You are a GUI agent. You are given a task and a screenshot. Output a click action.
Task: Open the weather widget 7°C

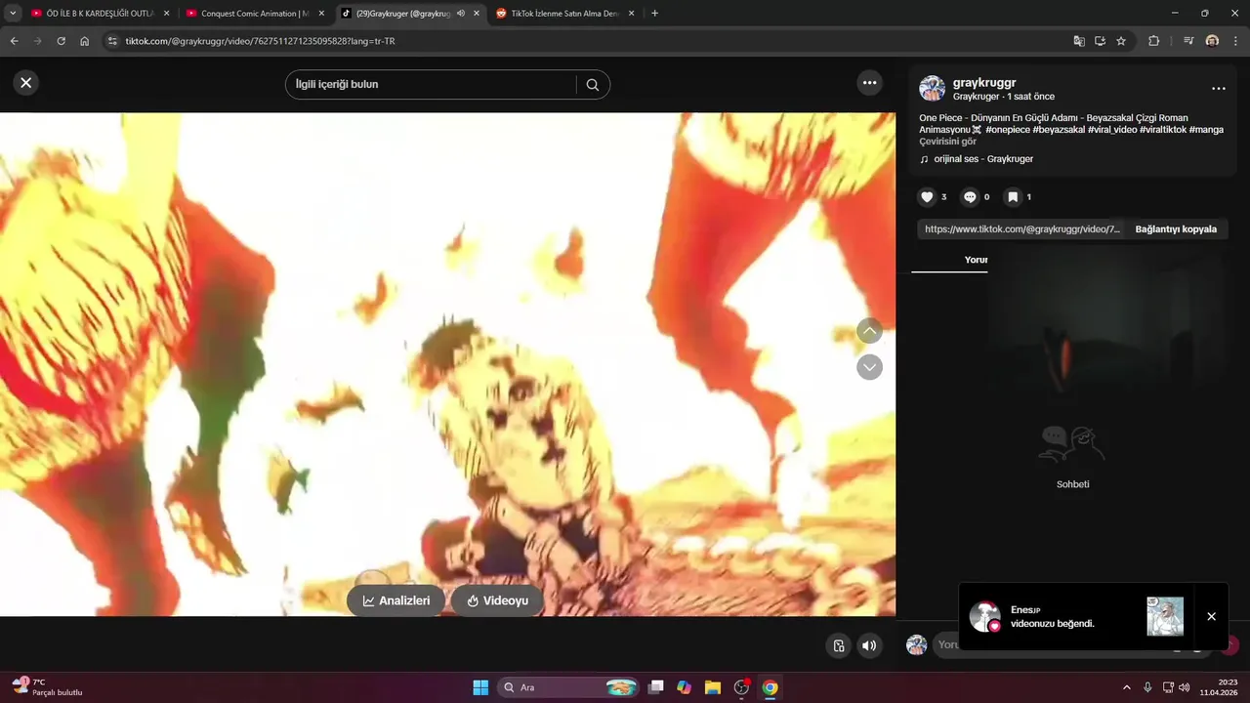coord(47,687)
